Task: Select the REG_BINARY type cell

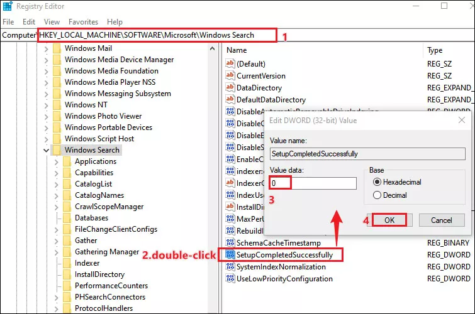Action: (x=448, y=243)
